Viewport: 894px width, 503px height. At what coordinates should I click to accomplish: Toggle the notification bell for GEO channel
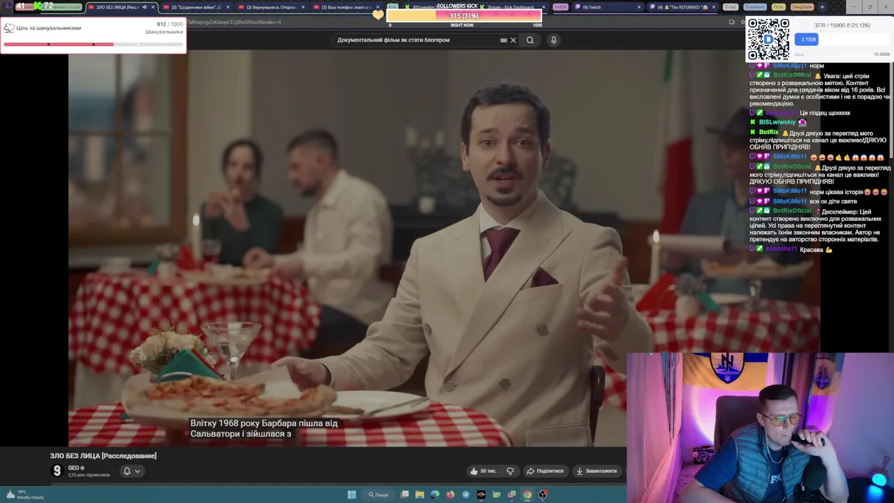coord(127,471)
